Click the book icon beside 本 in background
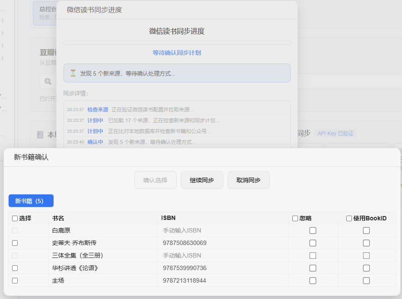 click(x=40, y=135)
